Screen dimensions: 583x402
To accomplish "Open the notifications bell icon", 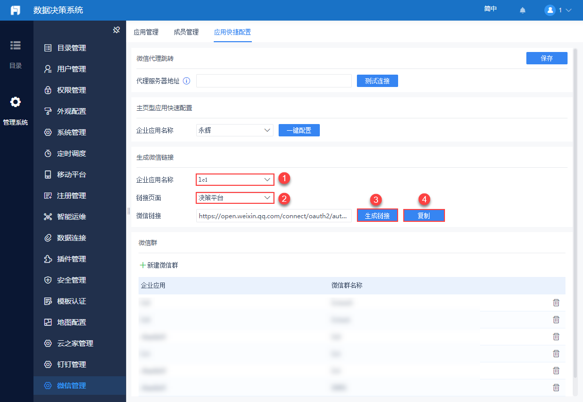I will point(522,10).
